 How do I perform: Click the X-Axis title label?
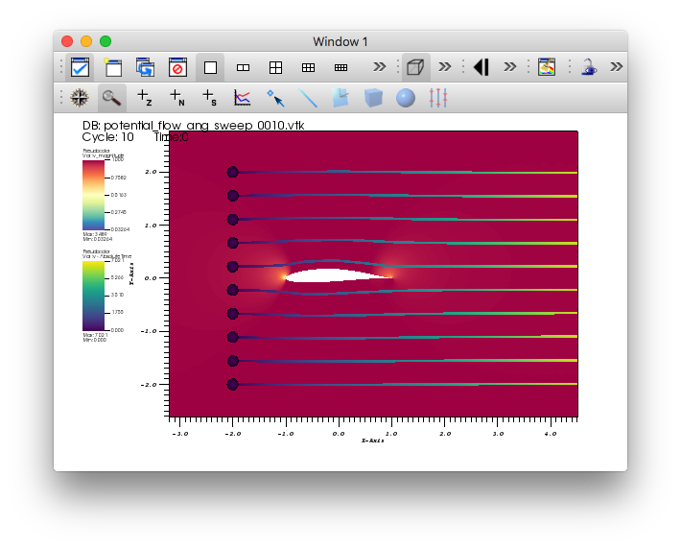pyautogui.click(x=373, y=441)
